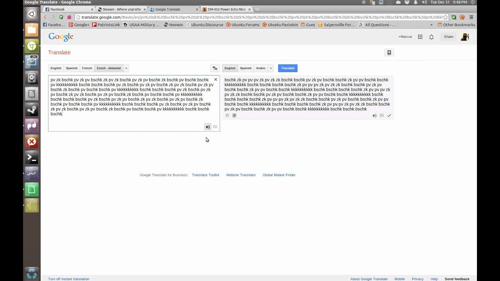Go back in Chrome
Image resolution: width=500 pixels, height=281 pixels.
pyautogui.click(x=45, y=17)
